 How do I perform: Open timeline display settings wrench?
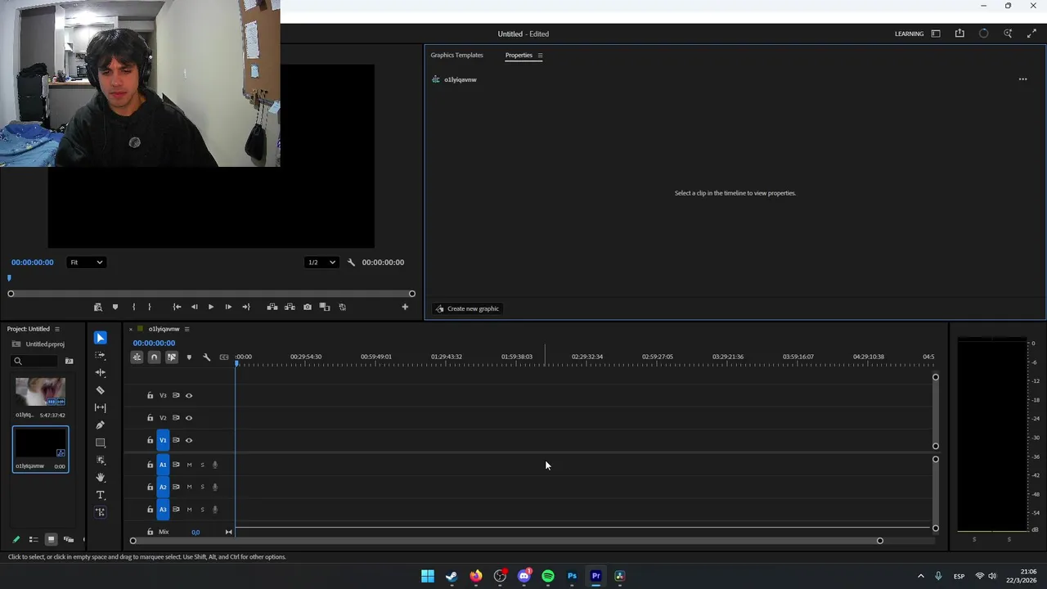[x=206, y=357]
